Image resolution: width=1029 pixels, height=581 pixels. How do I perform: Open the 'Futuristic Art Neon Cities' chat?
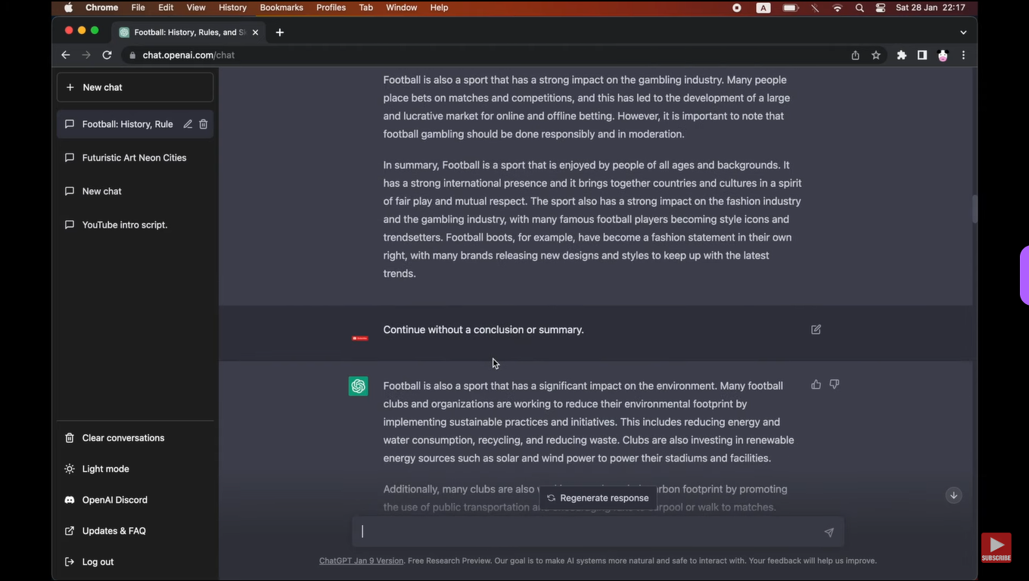[x=134, y=158]
